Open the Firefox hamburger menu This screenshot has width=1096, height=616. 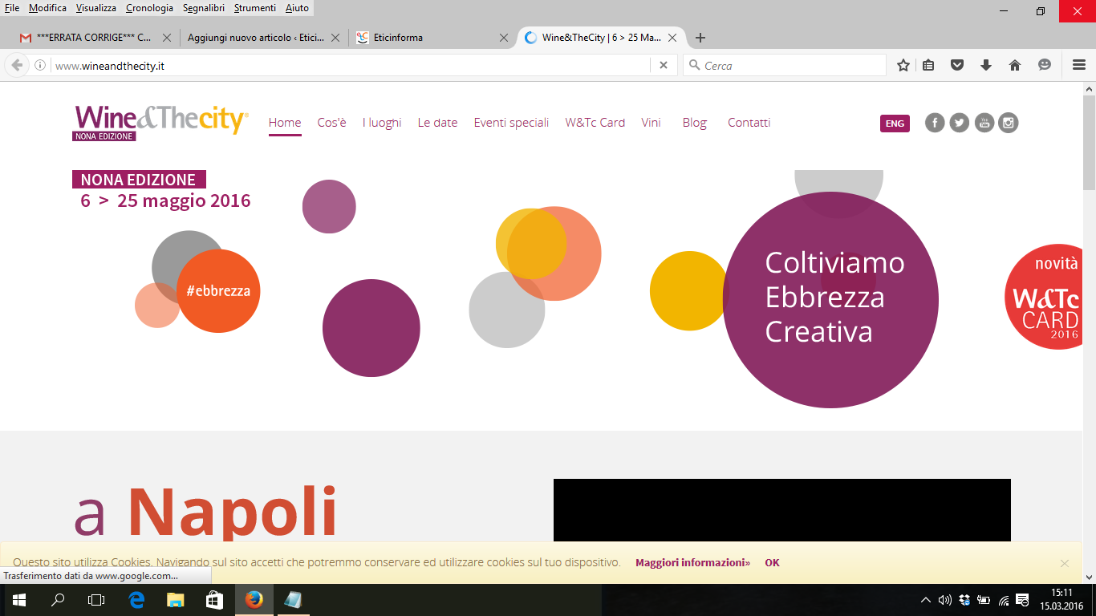pos(1079,66)
